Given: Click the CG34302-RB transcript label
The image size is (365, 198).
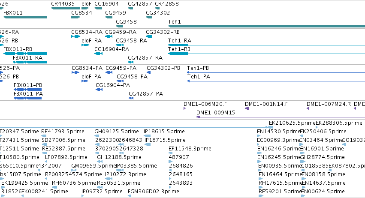Looking at the screenshot, I should click(x=163, y=32).
